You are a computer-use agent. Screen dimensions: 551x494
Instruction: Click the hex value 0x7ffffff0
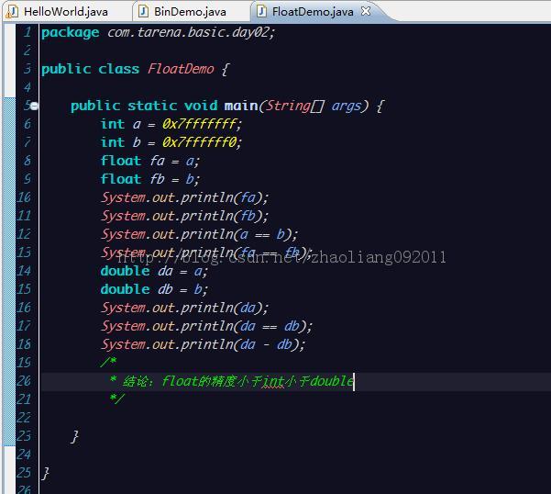pyautogui.click(x=199, y=142)
